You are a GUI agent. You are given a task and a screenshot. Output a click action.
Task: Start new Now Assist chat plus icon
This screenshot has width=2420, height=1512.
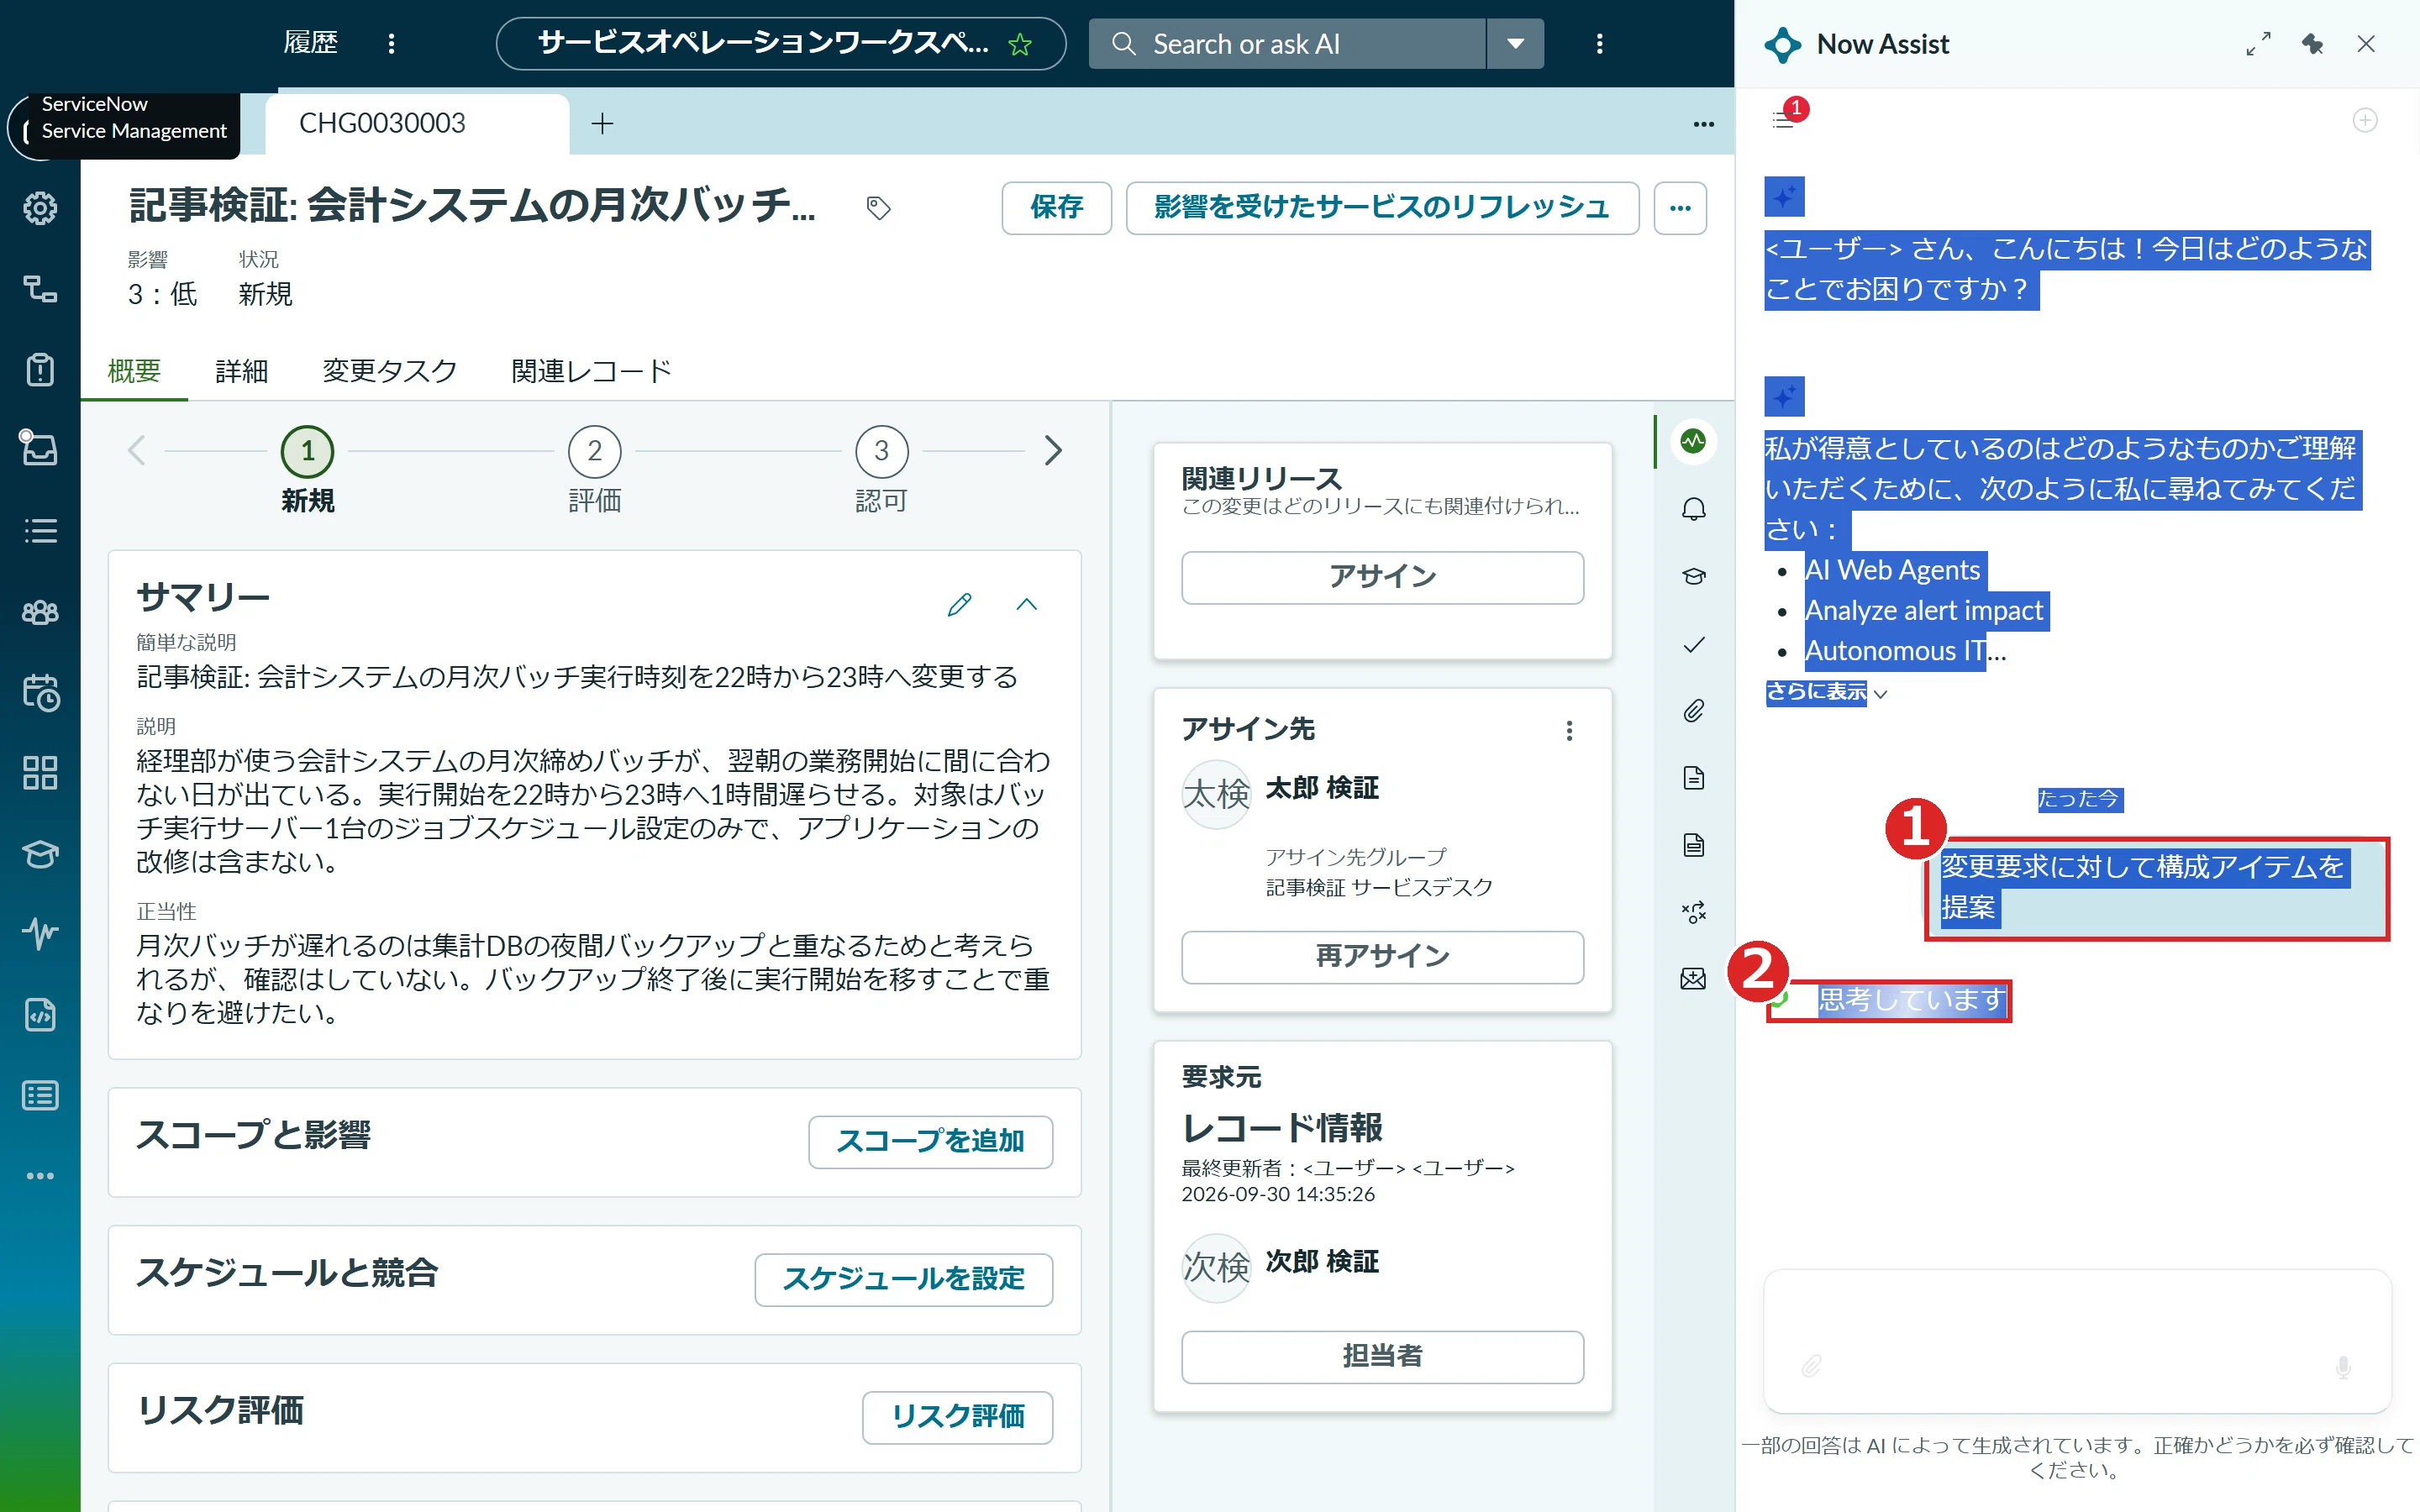(x=2364, y=121)
